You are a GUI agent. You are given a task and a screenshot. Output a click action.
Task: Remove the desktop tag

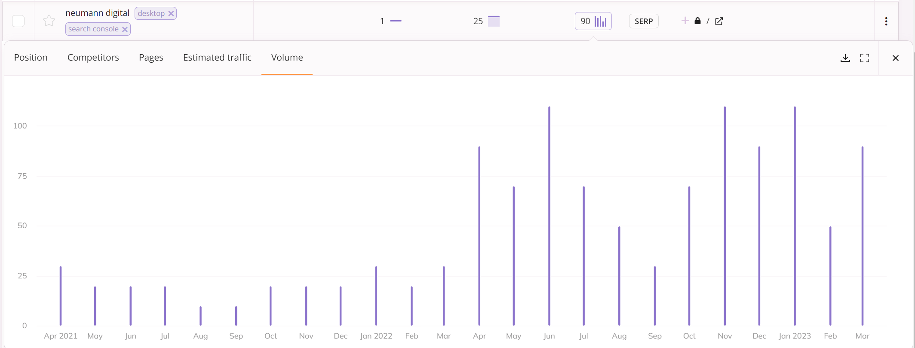[x=171, y=13]
